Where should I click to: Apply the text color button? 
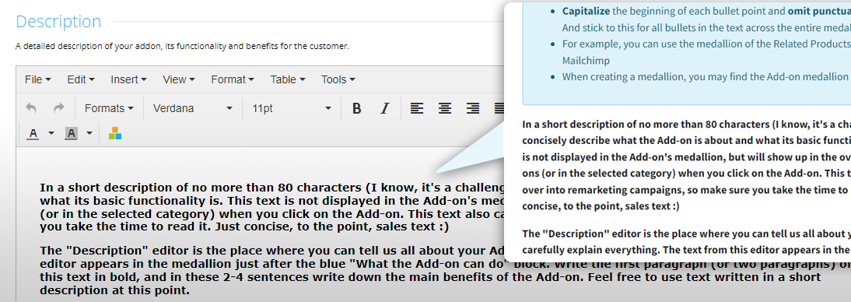(x=33, y=133)
